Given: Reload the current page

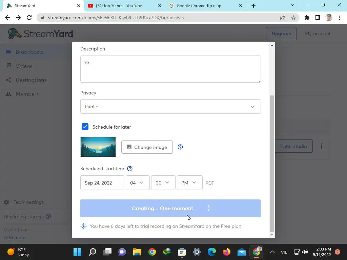Looking at the screenshot, I should 29,18.
